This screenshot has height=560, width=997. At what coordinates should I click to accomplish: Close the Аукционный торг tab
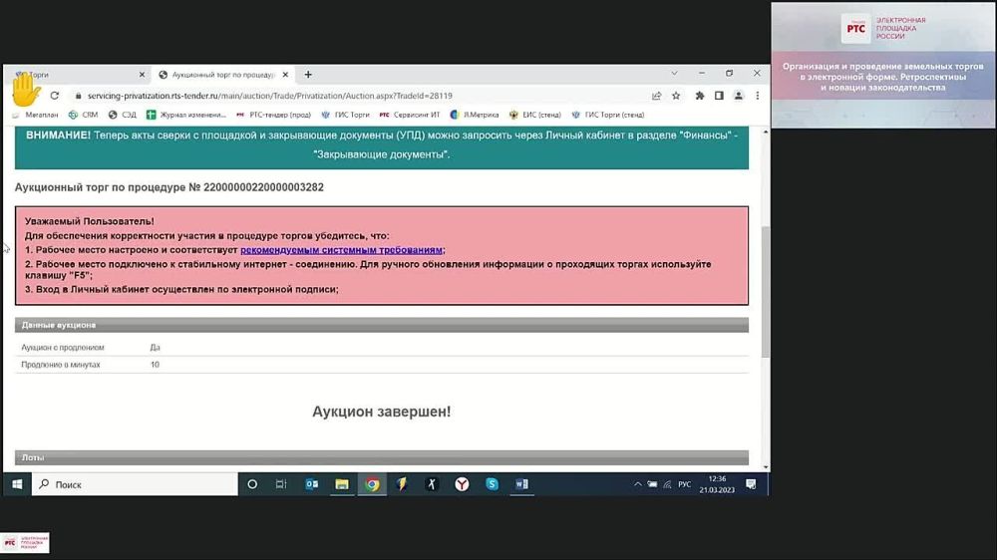(285, 75)
